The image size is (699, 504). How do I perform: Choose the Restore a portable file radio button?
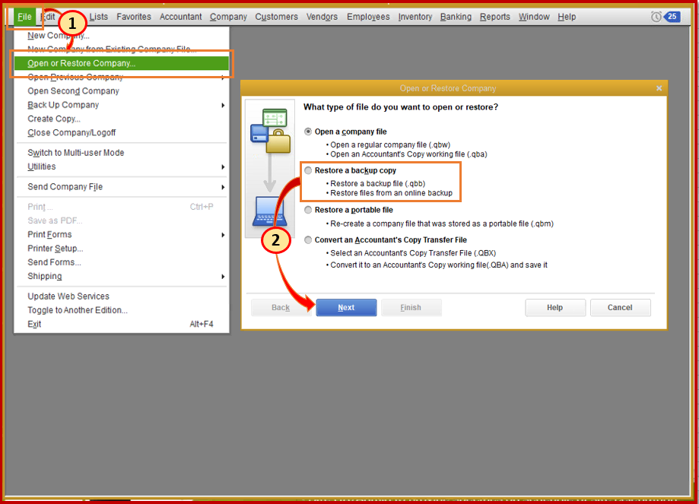308,210
